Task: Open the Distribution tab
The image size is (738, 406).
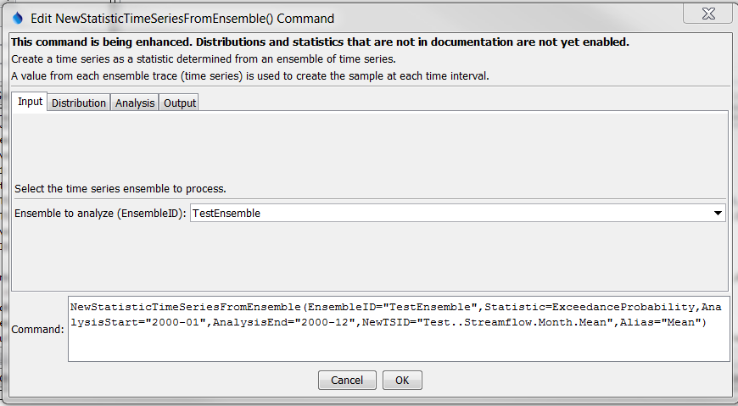Action: 79,103
